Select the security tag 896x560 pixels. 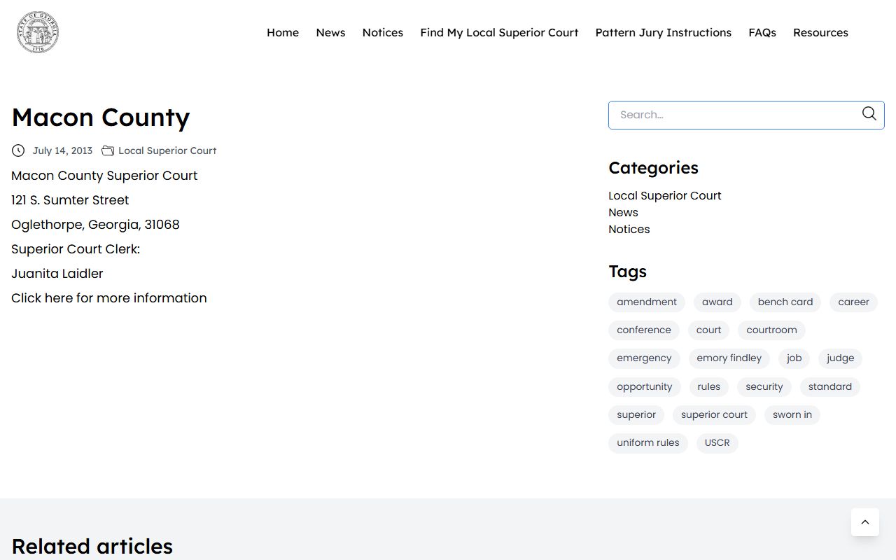pyautogui.click(x=764, y=387)
